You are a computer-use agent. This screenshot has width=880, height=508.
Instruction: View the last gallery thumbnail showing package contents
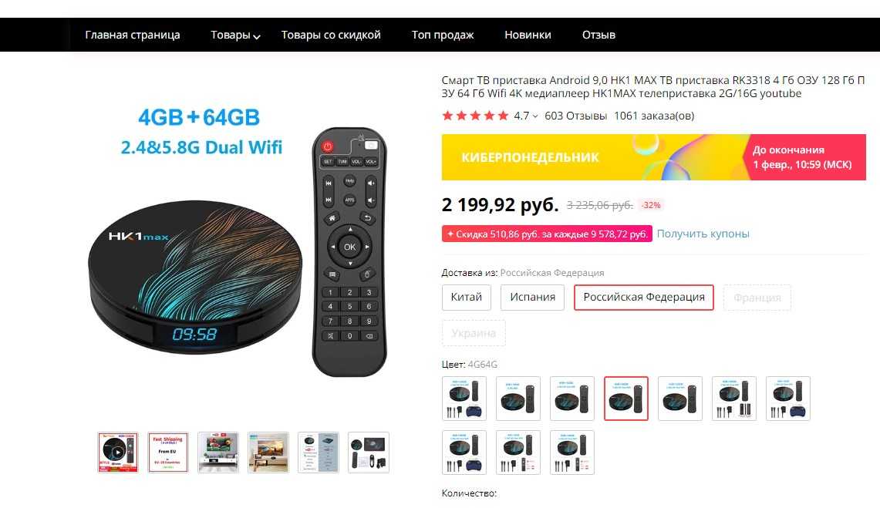pyautogui.click(x=368, y=452)
